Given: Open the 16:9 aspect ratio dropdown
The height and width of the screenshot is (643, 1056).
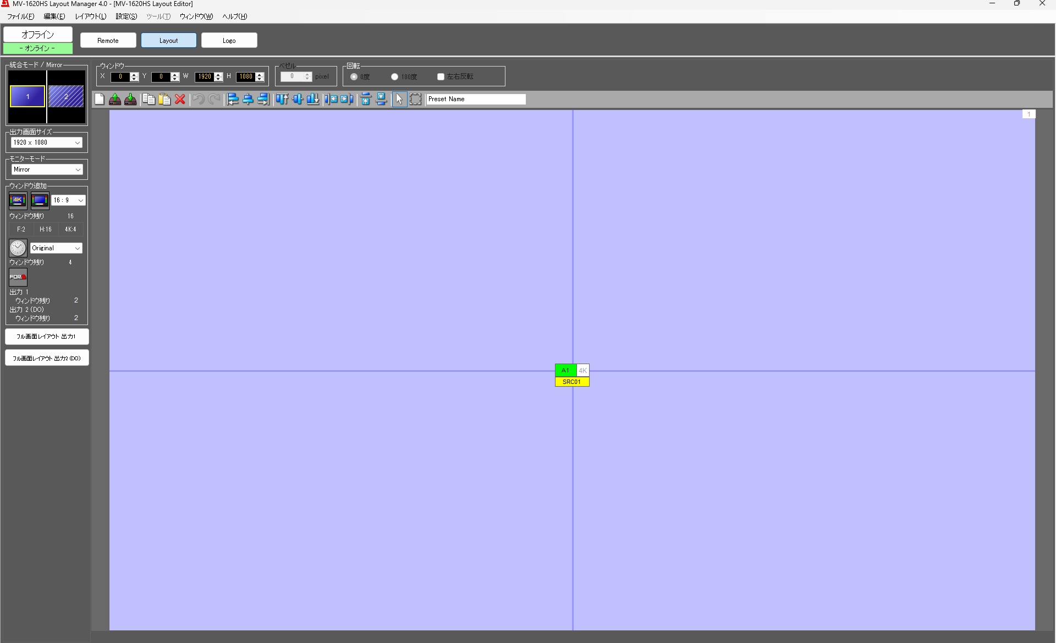Looking at the screenshot, I should (x=68, y=200).
